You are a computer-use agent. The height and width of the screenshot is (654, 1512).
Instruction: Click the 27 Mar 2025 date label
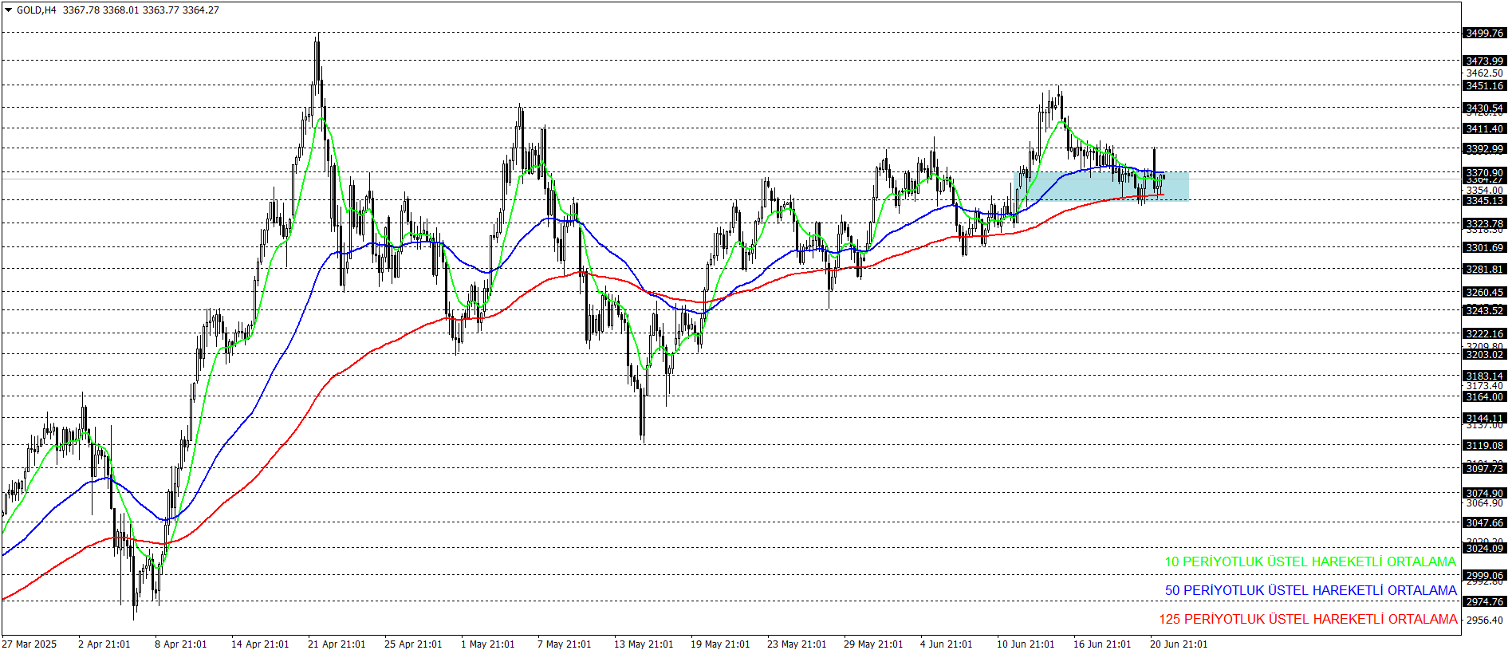pyautogui.click(x=30, y=644)
